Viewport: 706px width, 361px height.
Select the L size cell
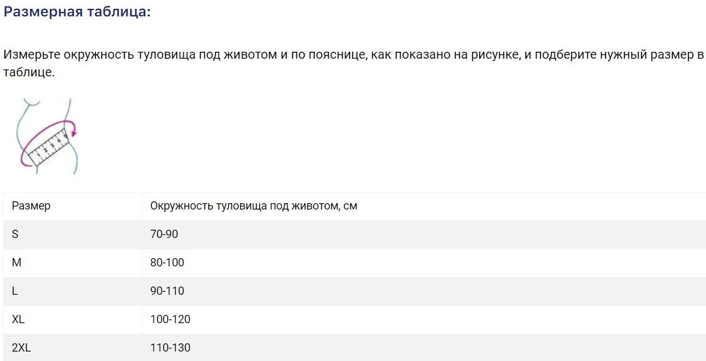pyautogui.click(x=15, y=291)
